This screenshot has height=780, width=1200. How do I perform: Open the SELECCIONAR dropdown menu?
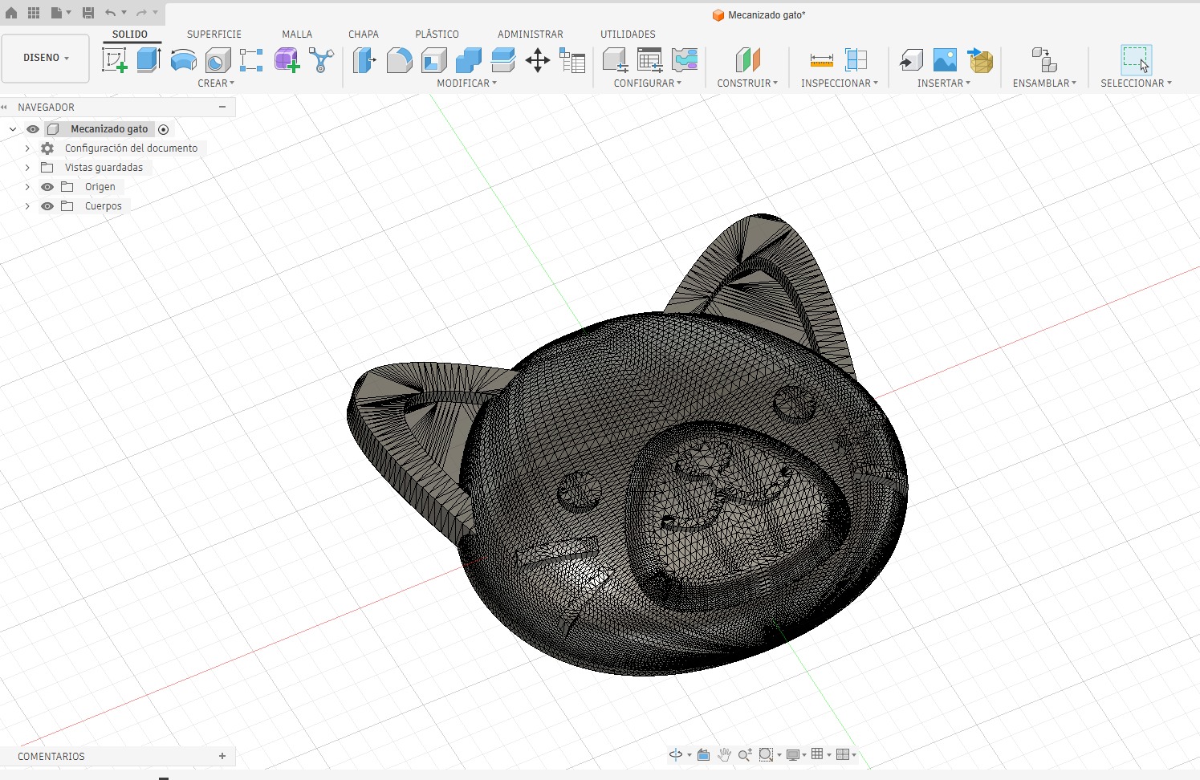click(1136, 83)
